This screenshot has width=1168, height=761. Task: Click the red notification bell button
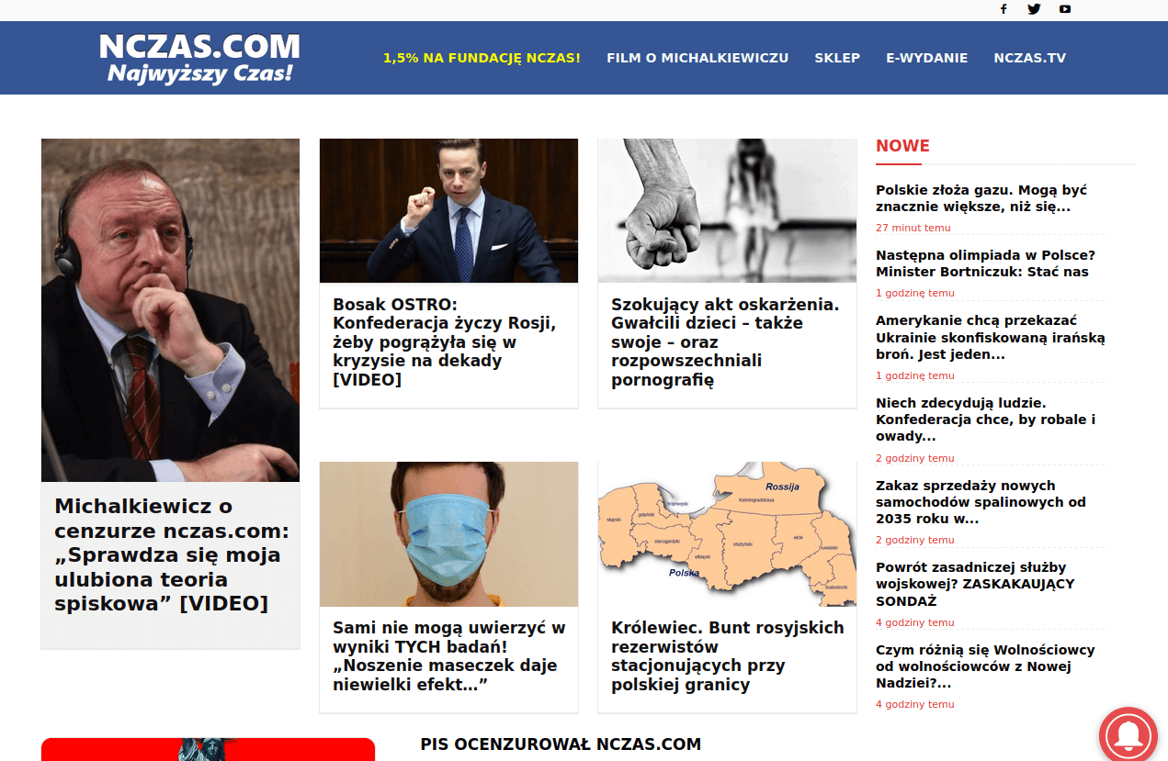click(x=1128, y=735)
